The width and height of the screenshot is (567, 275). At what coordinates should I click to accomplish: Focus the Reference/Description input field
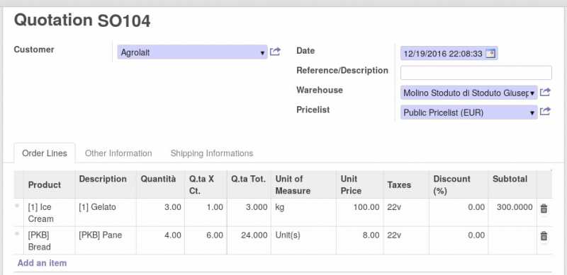[476, 73]
